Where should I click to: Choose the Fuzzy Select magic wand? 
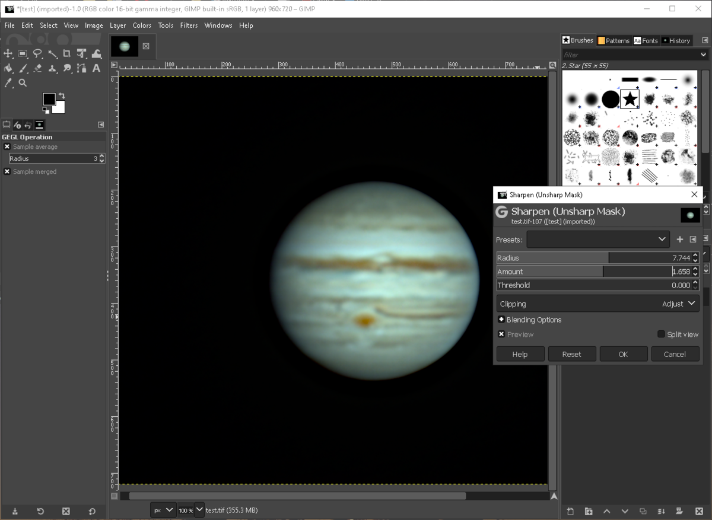pos(52,54)
